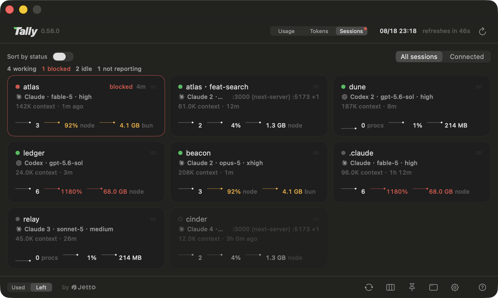Click '1180%' CPU value on ledger card
This screenshot has height=298, width=498.
click(x=71, y=192)
